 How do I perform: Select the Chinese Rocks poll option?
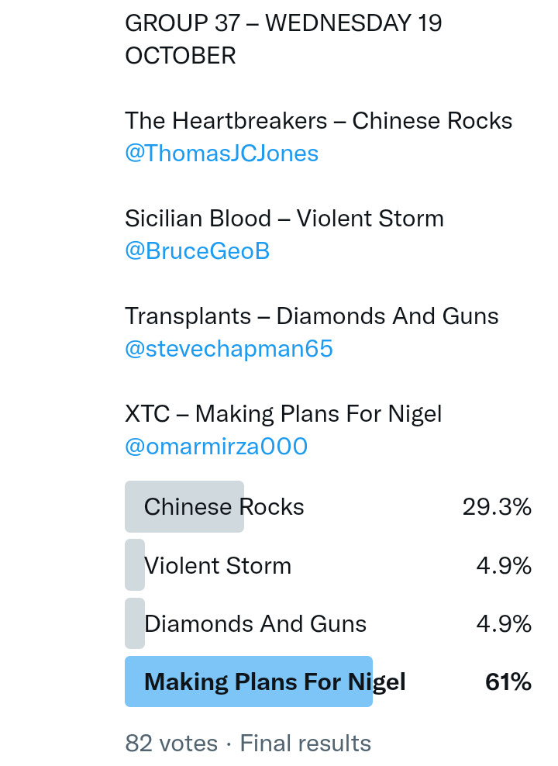[x=224, y=507]
